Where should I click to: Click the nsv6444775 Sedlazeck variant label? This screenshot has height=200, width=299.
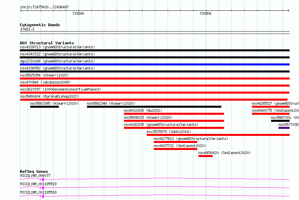point(275,110)
